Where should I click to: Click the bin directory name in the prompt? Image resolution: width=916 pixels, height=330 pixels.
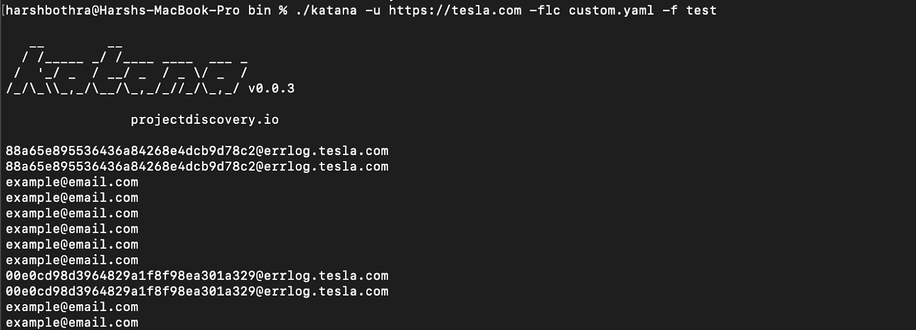(259, 10)
